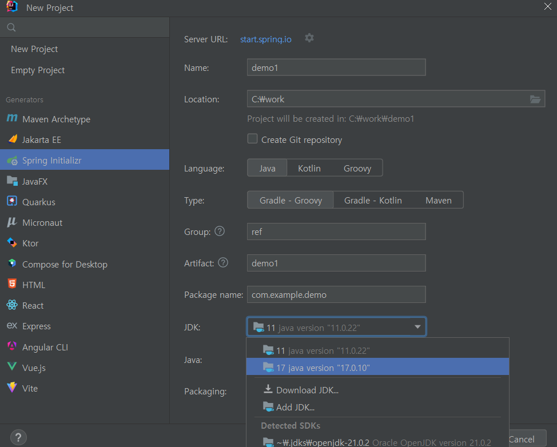Select JDK 17 java version 17.0.10
This screenshot has width=557, height=447.
(377, 367)
